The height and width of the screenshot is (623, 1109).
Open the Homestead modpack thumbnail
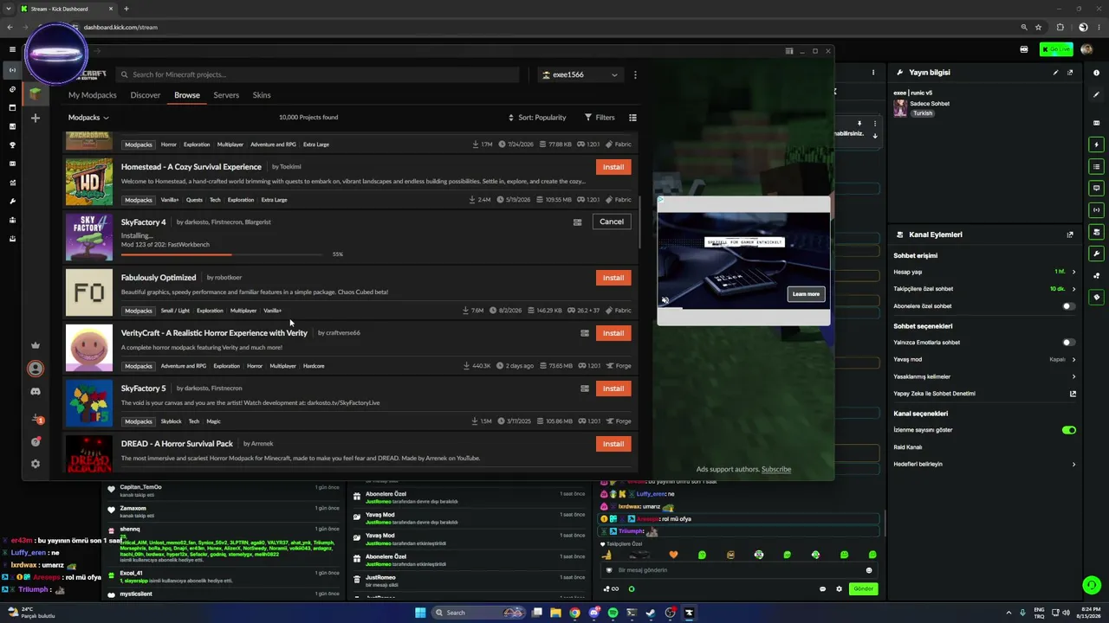(x=89, y=183)
